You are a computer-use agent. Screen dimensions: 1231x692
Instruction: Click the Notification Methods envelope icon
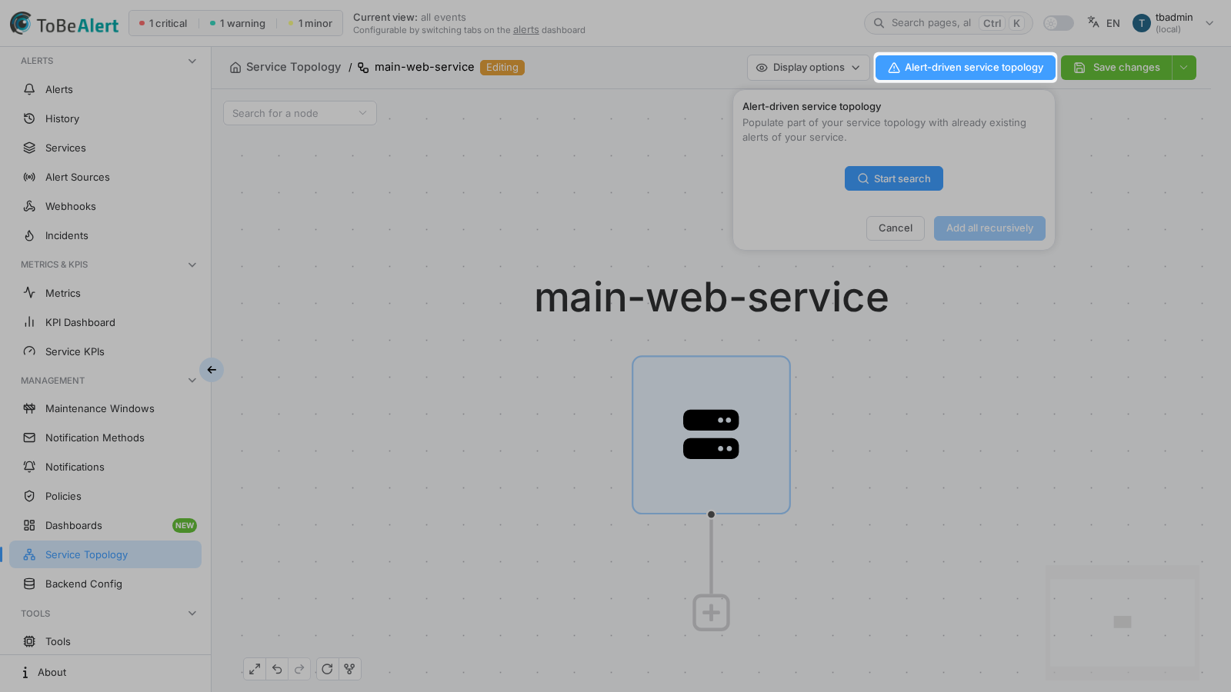(x=29, y=437)
